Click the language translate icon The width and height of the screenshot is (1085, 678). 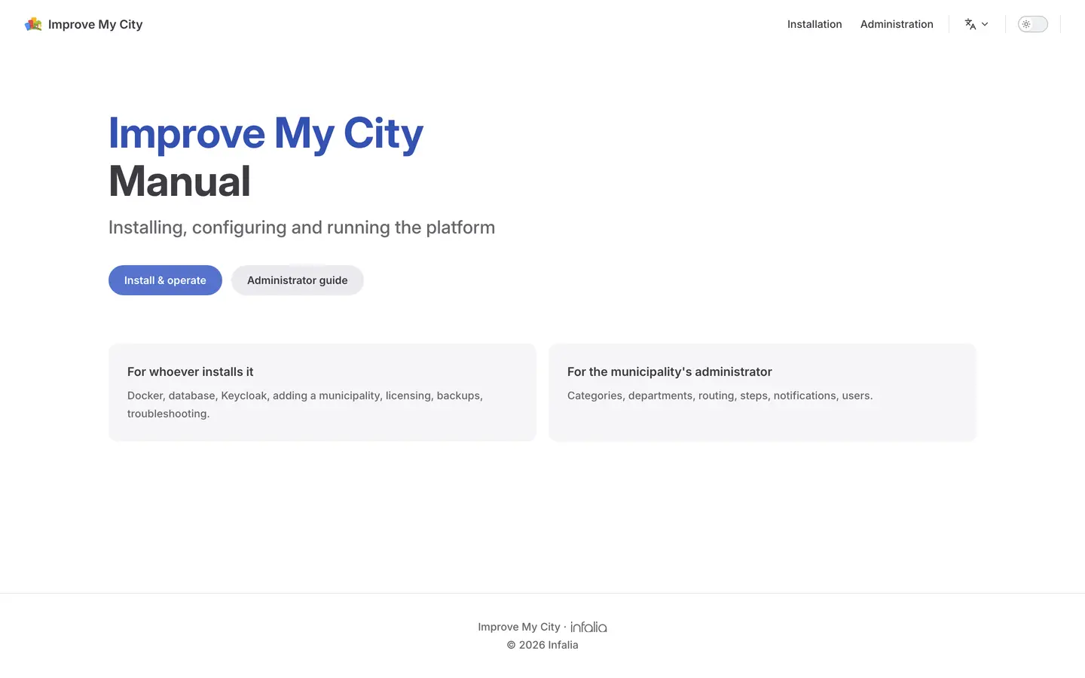click(x=970, y=24)
